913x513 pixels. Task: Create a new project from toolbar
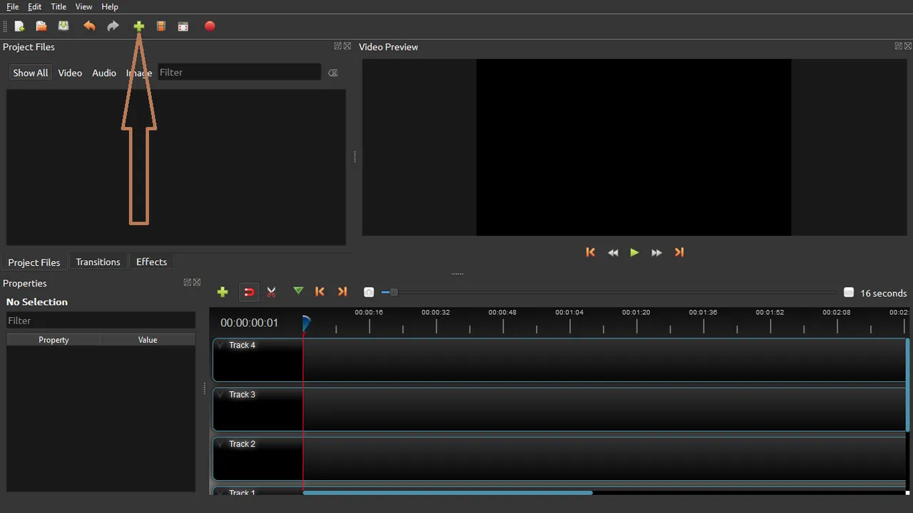19,26
